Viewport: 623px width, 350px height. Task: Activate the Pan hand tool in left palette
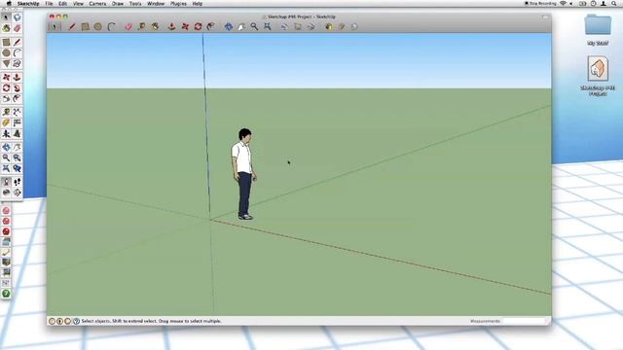pos(18,147)
